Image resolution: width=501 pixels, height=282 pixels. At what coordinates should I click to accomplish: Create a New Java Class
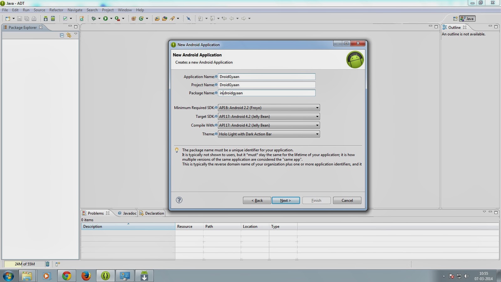coord(141,18)
